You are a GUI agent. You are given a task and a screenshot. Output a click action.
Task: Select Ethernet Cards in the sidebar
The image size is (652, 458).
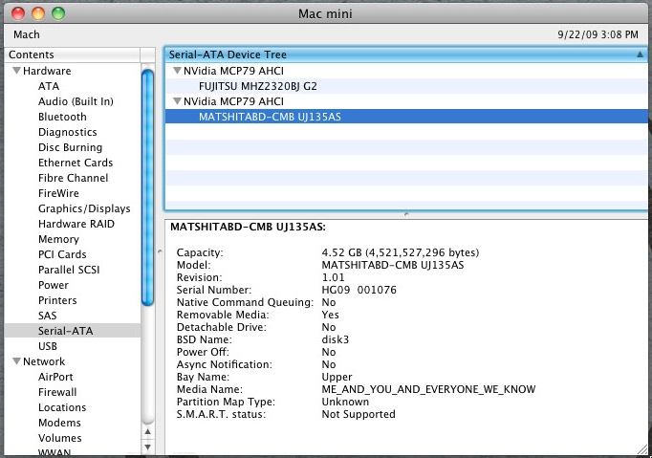[x=76, y=163]
